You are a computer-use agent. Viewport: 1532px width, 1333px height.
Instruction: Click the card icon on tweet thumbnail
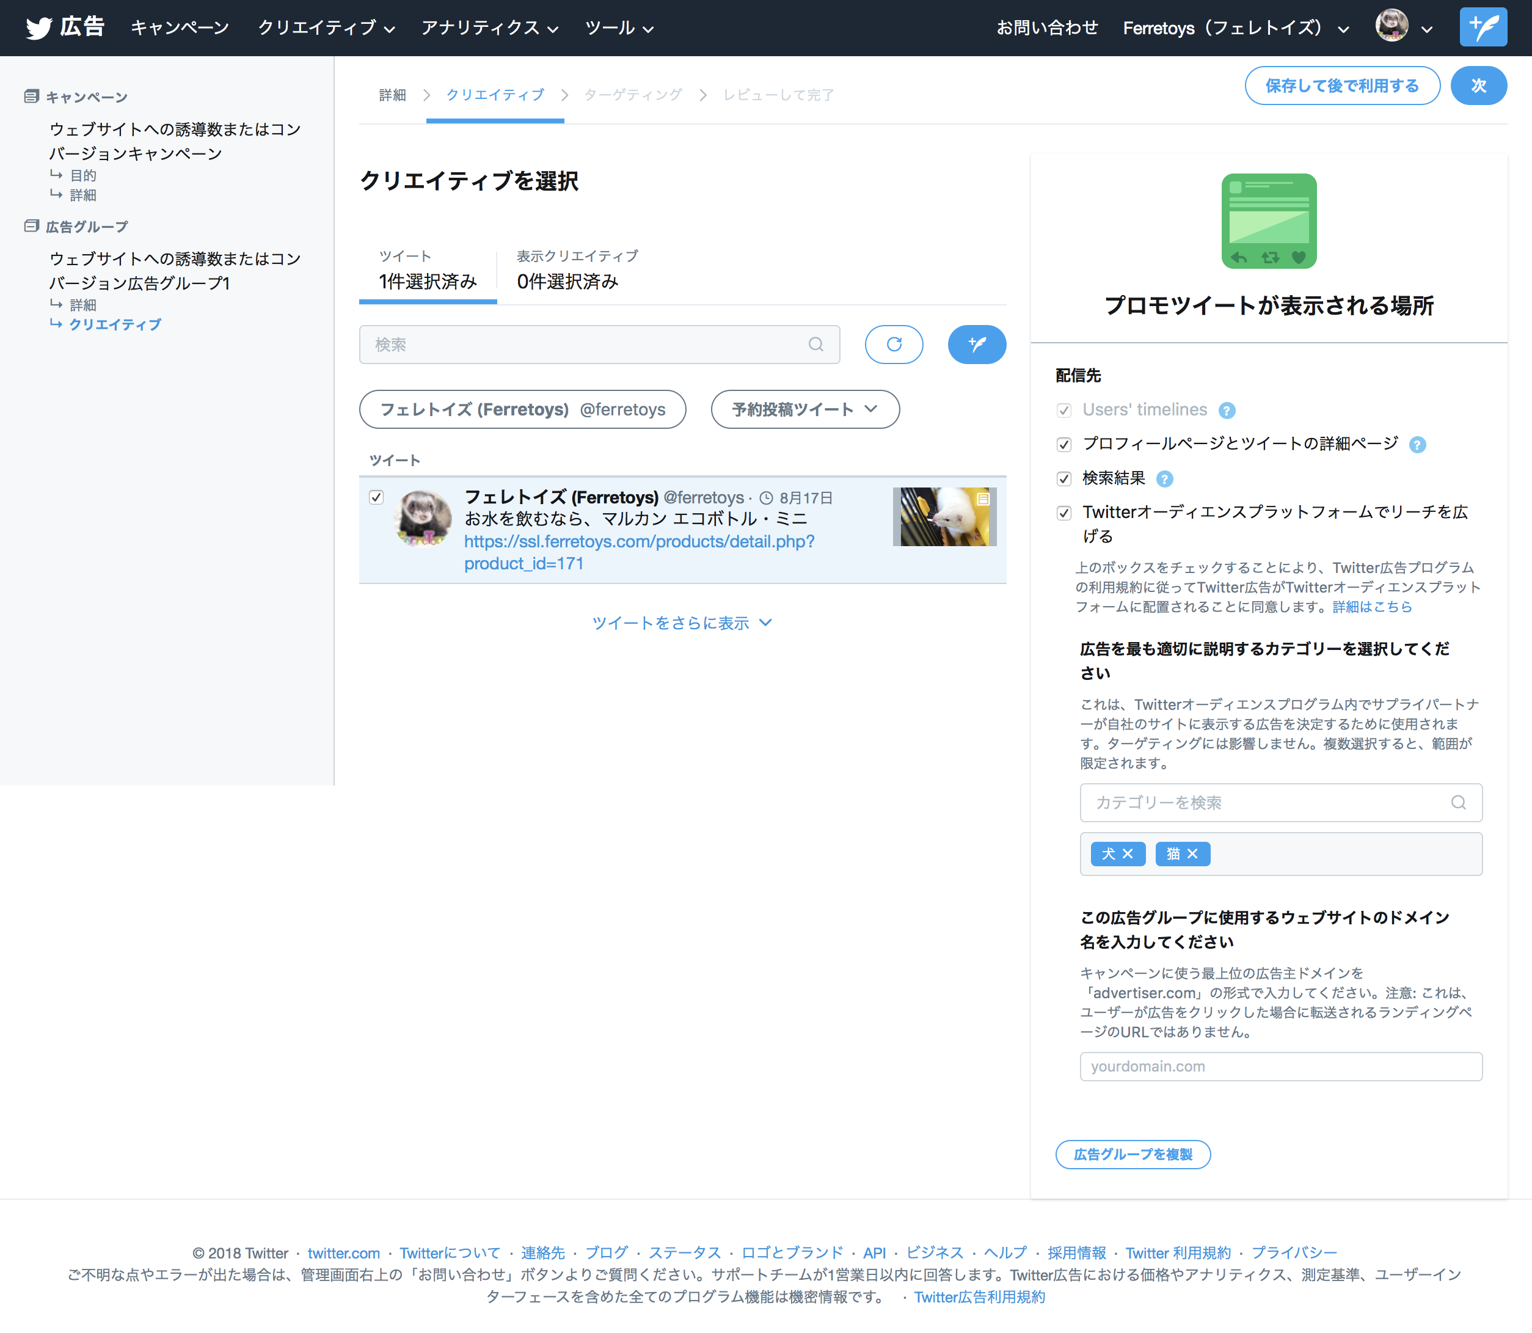coord(983,499)
